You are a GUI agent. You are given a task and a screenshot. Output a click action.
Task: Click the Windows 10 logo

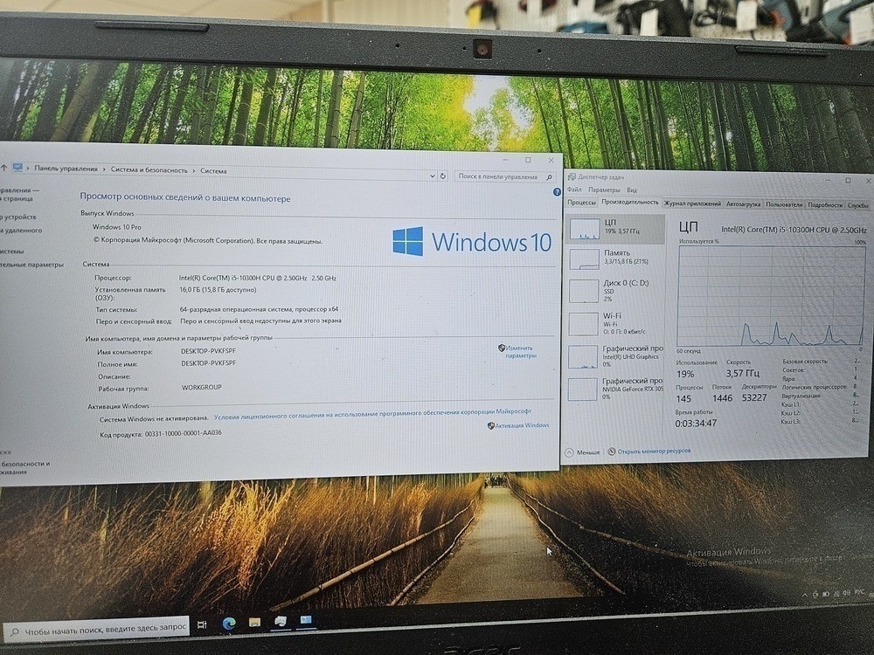(x=472, y=241)
